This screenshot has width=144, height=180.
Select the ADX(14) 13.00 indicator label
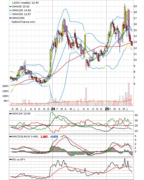(x=21, y=113)
